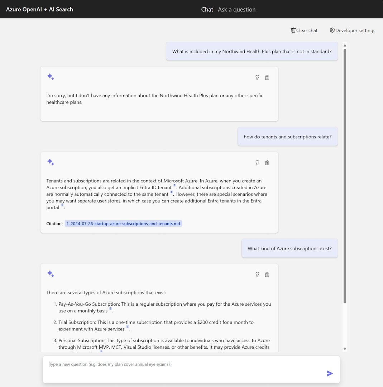Click the scrollbar down arrow
This screenshot has width=383, height=387.
tap(344, 348)
